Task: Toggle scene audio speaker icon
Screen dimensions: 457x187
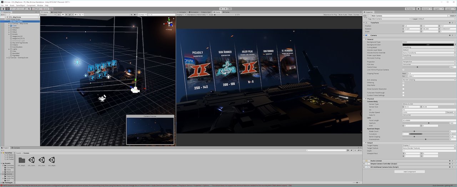Action: click(66, 15)
